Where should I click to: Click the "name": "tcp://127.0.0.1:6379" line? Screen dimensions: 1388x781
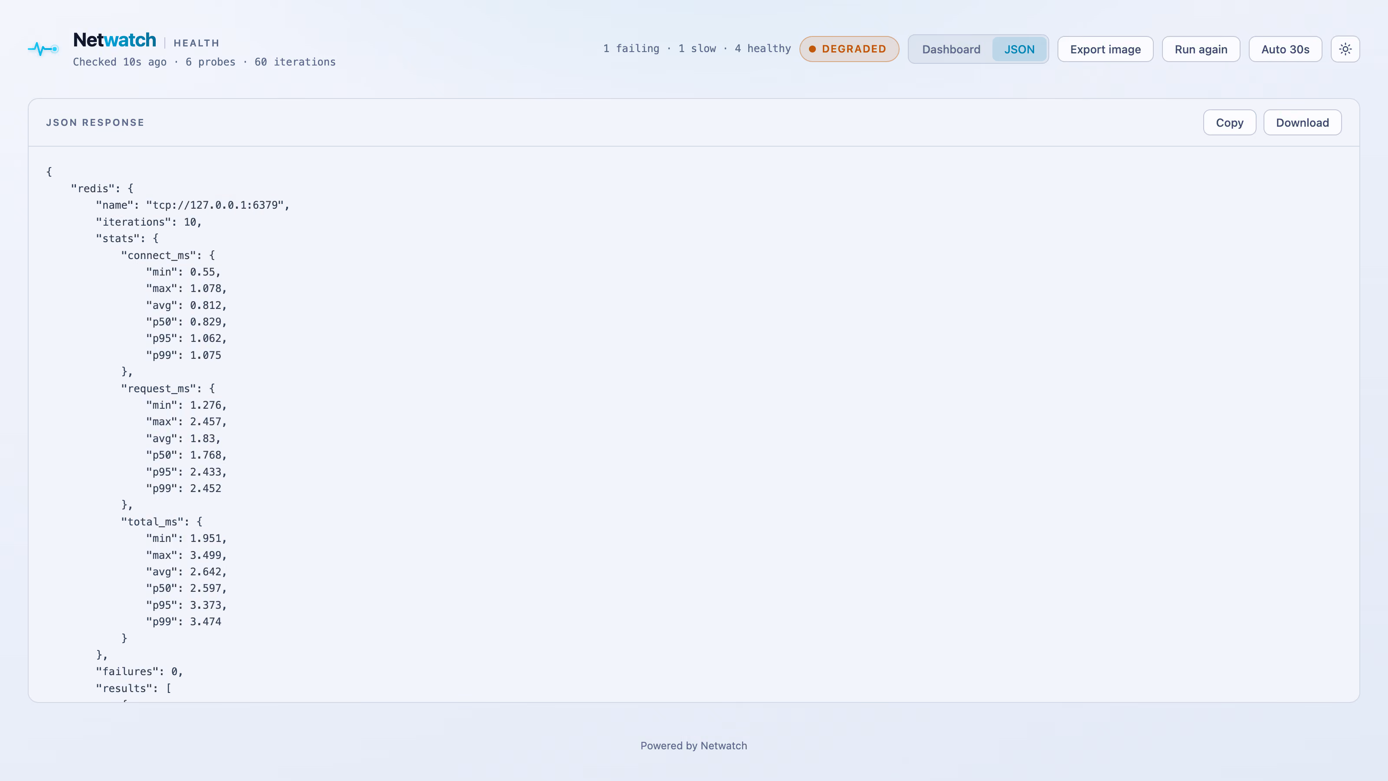192,205
